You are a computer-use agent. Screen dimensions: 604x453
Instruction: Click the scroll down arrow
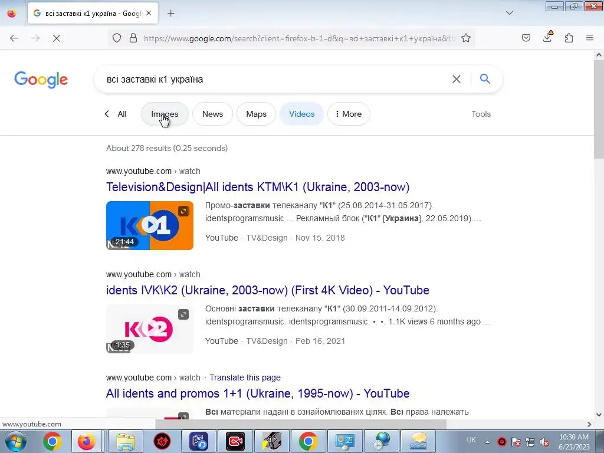599,415
